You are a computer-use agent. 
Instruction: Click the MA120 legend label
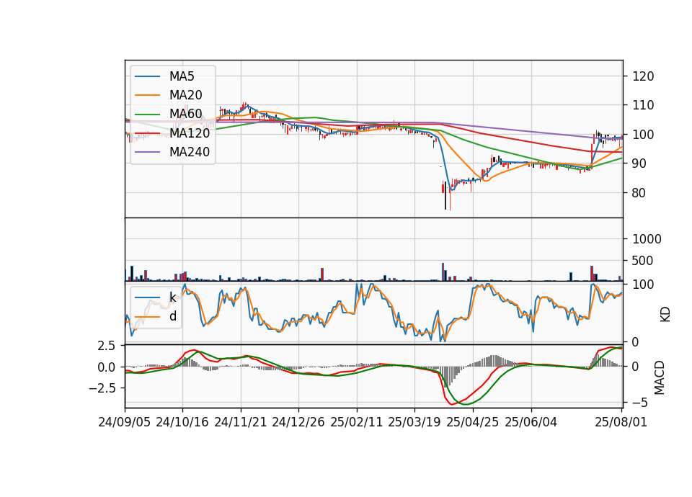coord(190,133)
